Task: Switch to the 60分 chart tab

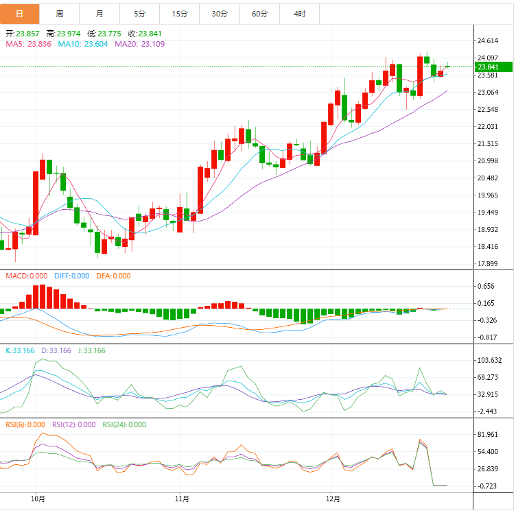Action: pyautogui.click(x=259, y=14)
